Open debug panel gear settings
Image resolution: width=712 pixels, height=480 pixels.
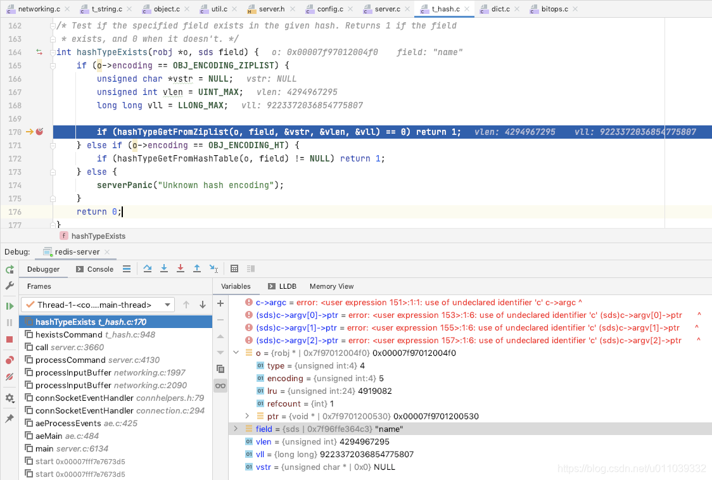coord(10,398)
